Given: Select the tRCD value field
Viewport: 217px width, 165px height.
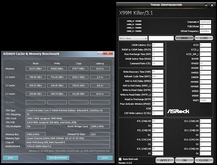Looking at the screenshot, I should (158, 49).
